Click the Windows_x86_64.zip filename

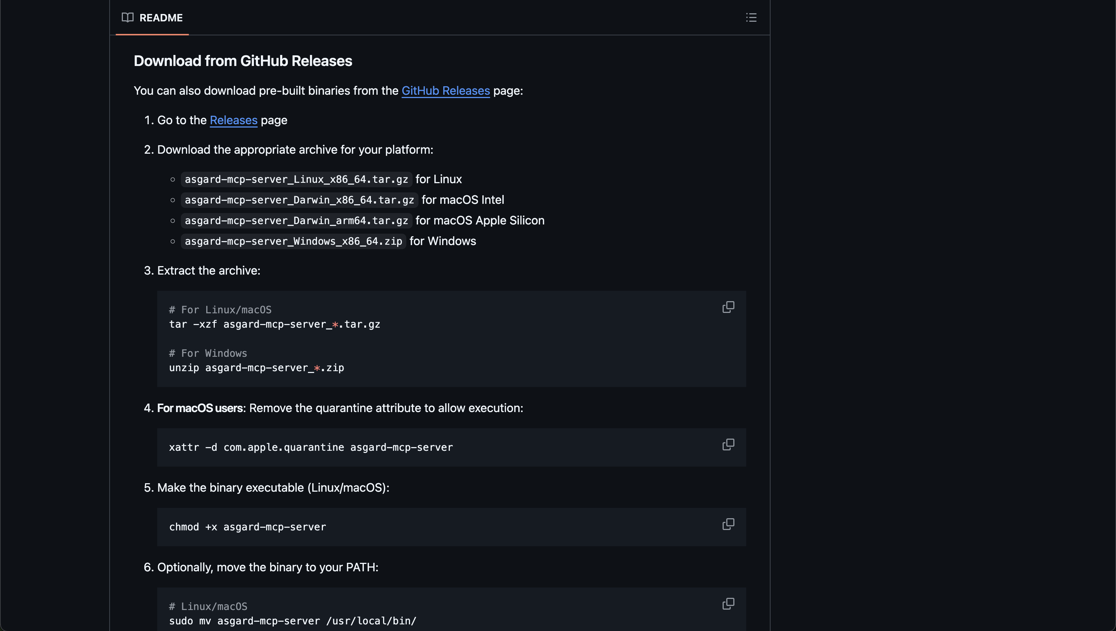[293, 241]
